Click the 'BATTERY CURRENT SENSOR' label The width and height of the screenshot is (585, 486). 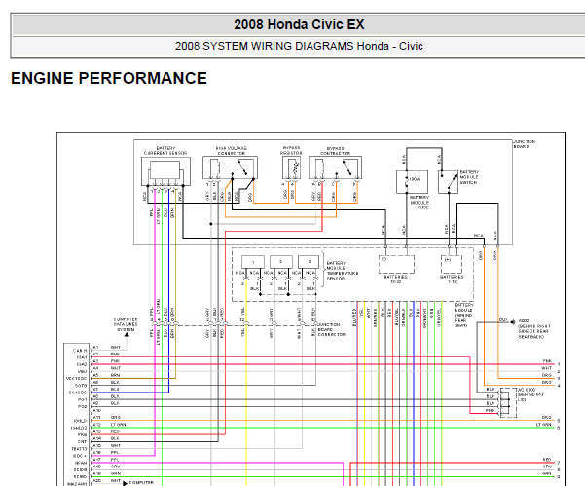coord(165,150)
